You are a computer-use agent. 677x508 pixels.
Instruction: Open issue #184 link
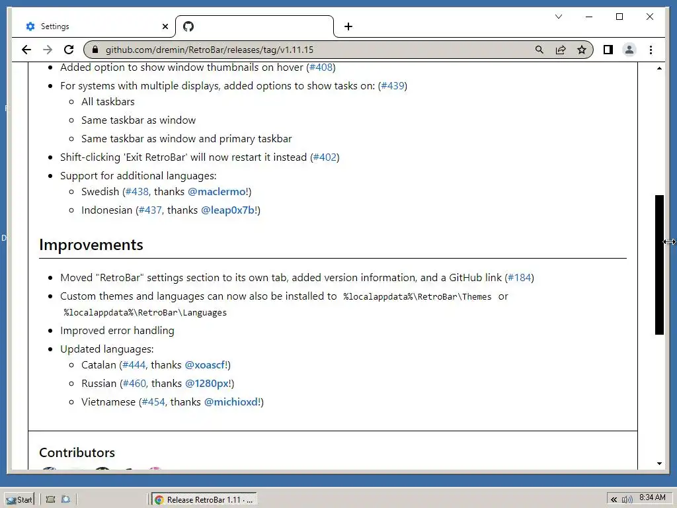pos(520,278)
